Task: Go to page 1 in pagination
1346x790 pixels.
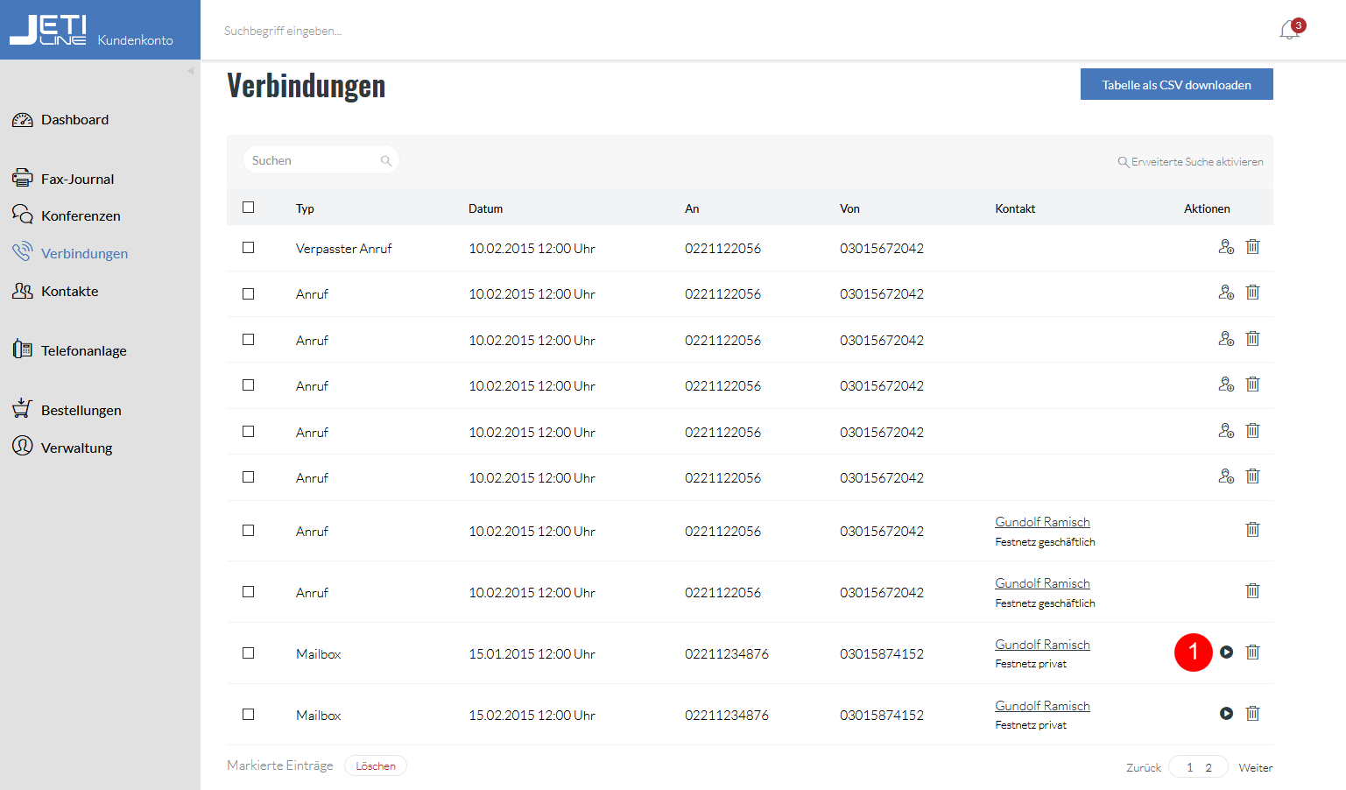Action: click(1189, 768)
